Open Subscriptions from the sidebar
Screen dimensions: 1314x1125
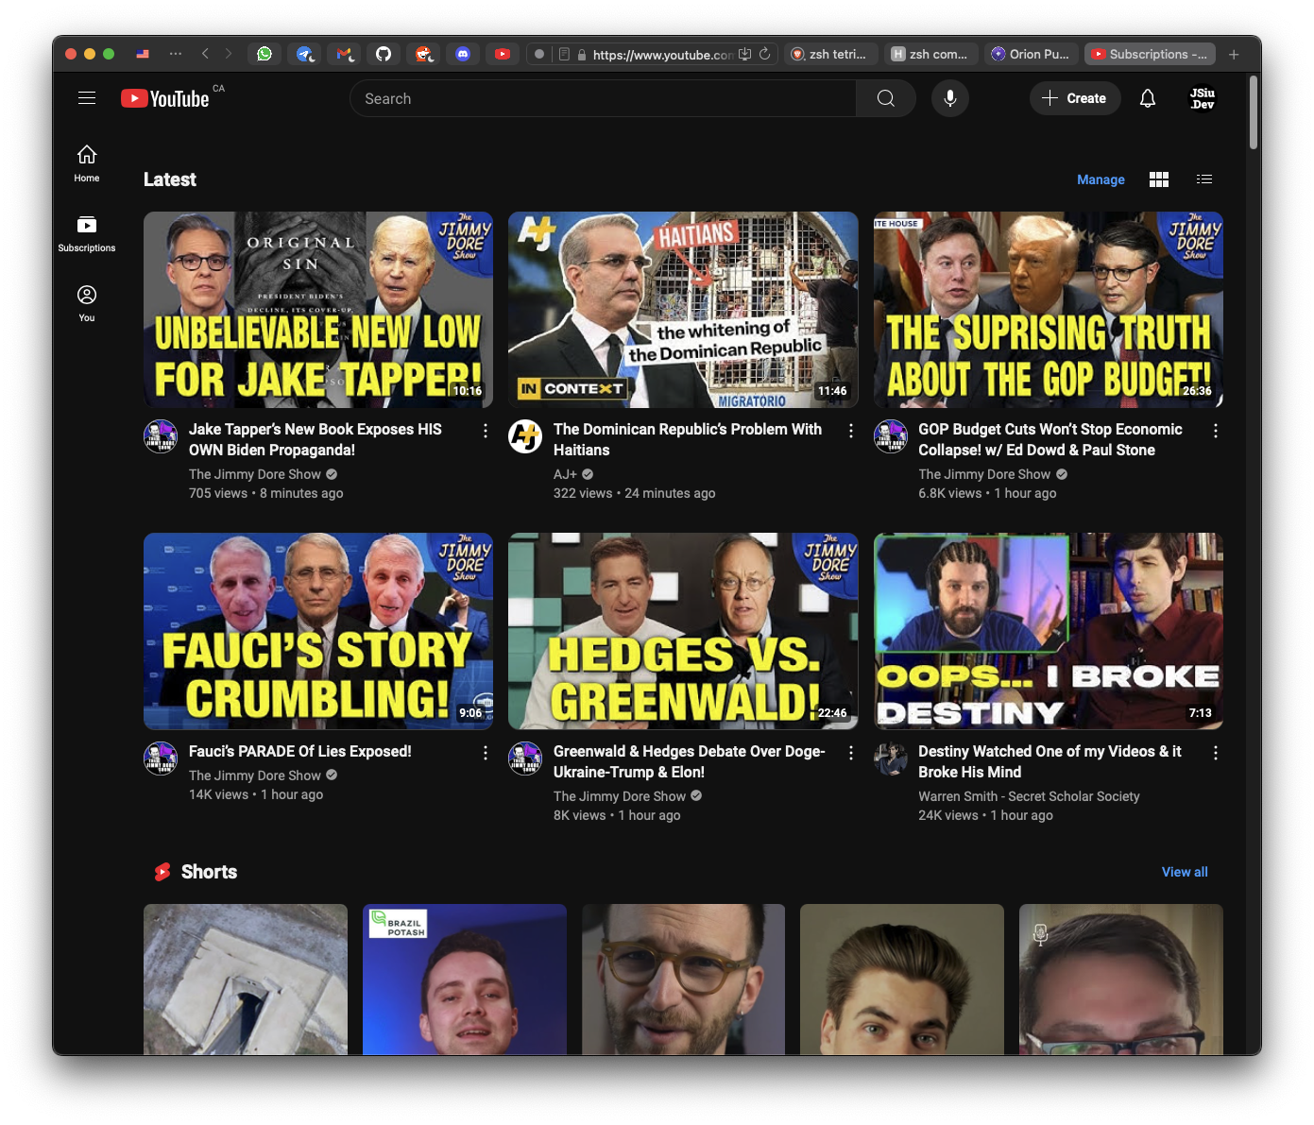(86, 232)
